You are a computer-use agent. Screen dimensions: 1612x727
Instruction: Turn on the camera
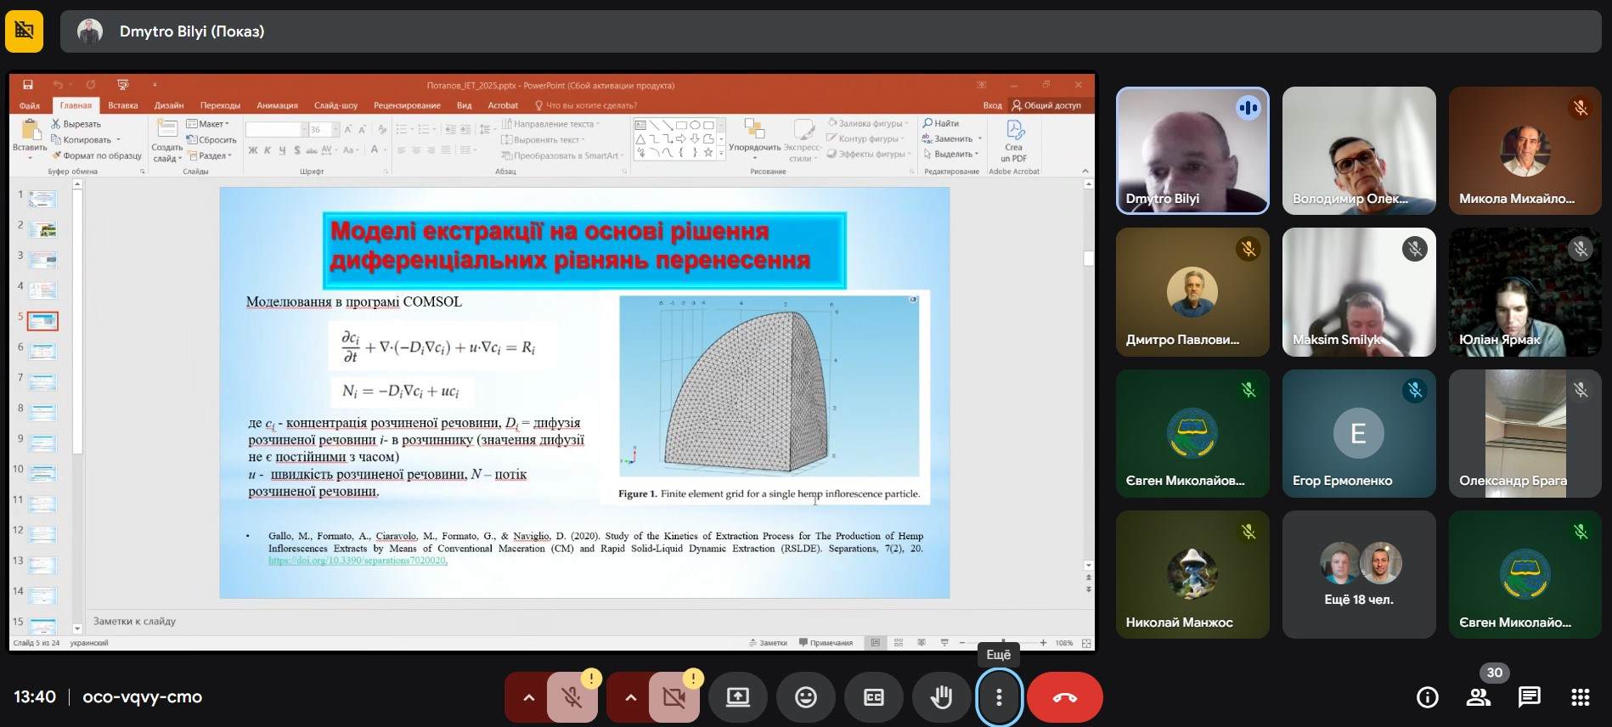(674, 697)
